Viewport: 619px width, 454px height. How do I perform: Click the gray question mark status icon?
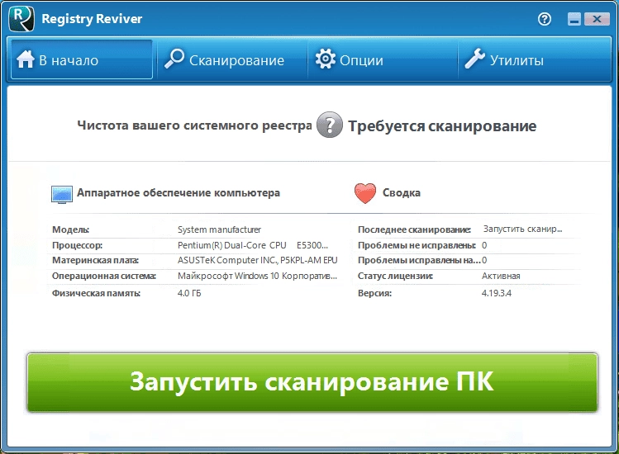pyautogui.click(x=330, y=125)
